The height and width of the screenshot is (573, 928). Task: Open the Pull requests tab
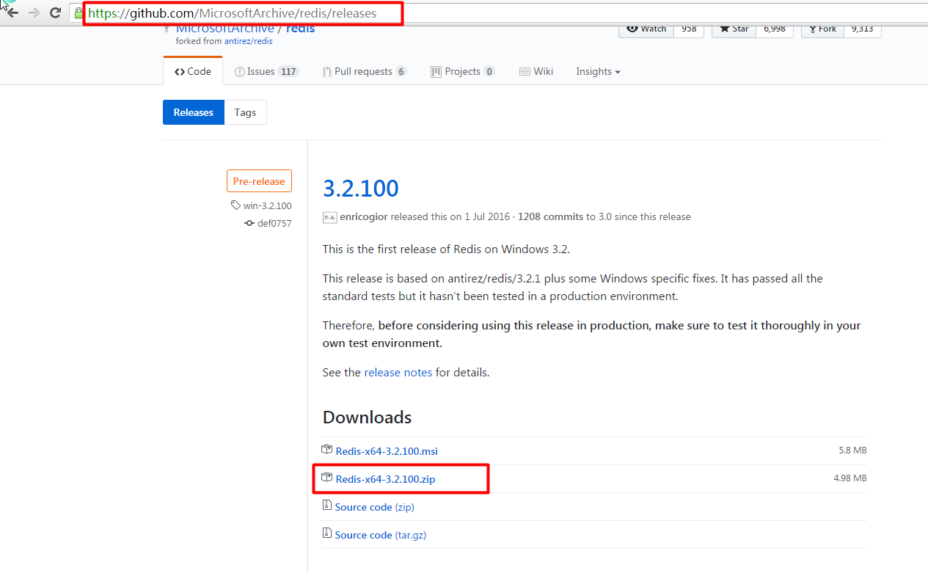pos(364,71)
